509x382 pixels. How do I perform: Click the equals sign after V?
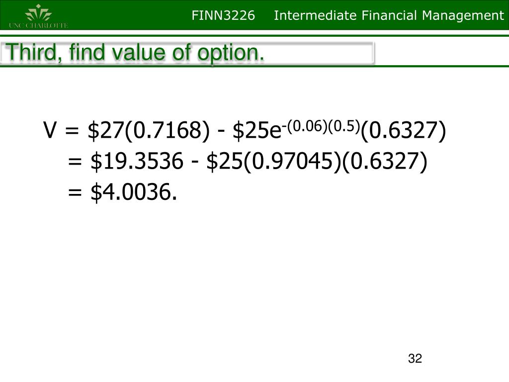(72, 131)
